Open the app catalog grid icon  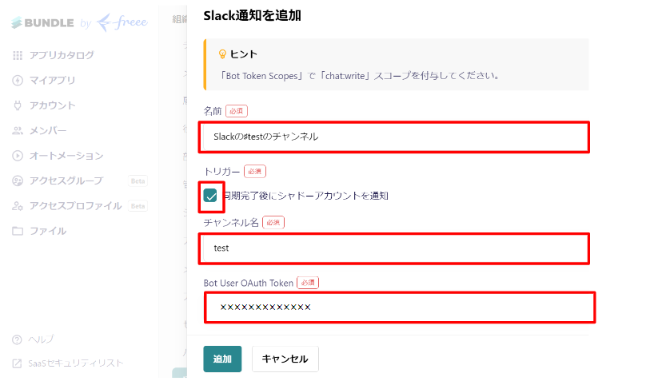tap(18, 55)
